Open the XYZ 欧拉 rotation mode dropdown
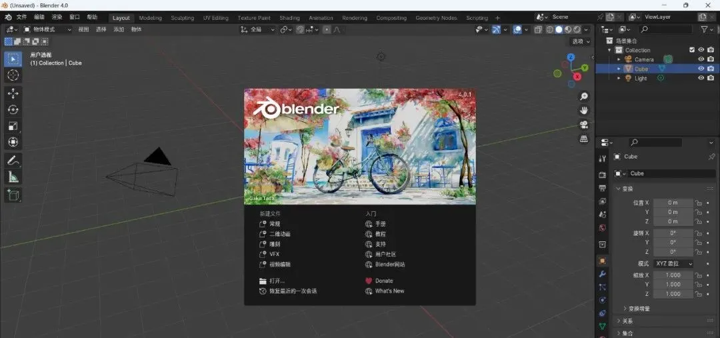The height and width of the screenshot is (338, 720). point(673,263)
